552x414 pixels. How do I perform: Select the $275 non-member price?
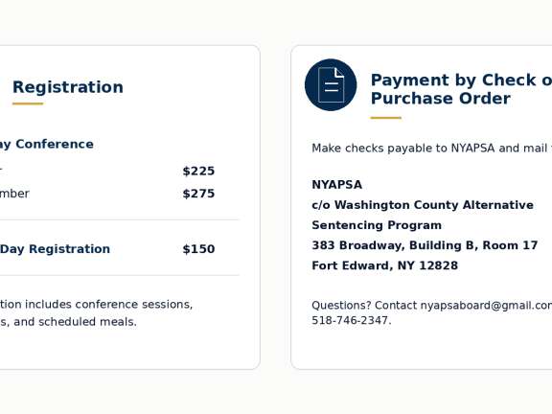198,194
